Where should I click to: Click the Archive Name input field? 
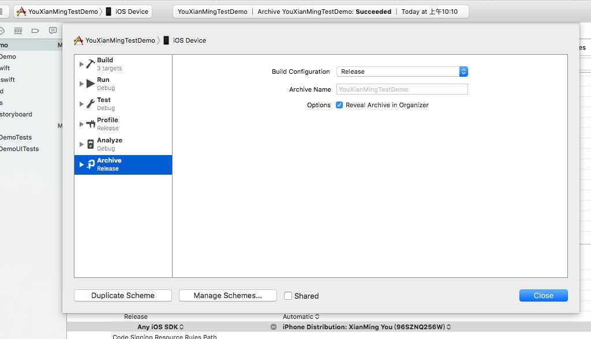[402, 89]
